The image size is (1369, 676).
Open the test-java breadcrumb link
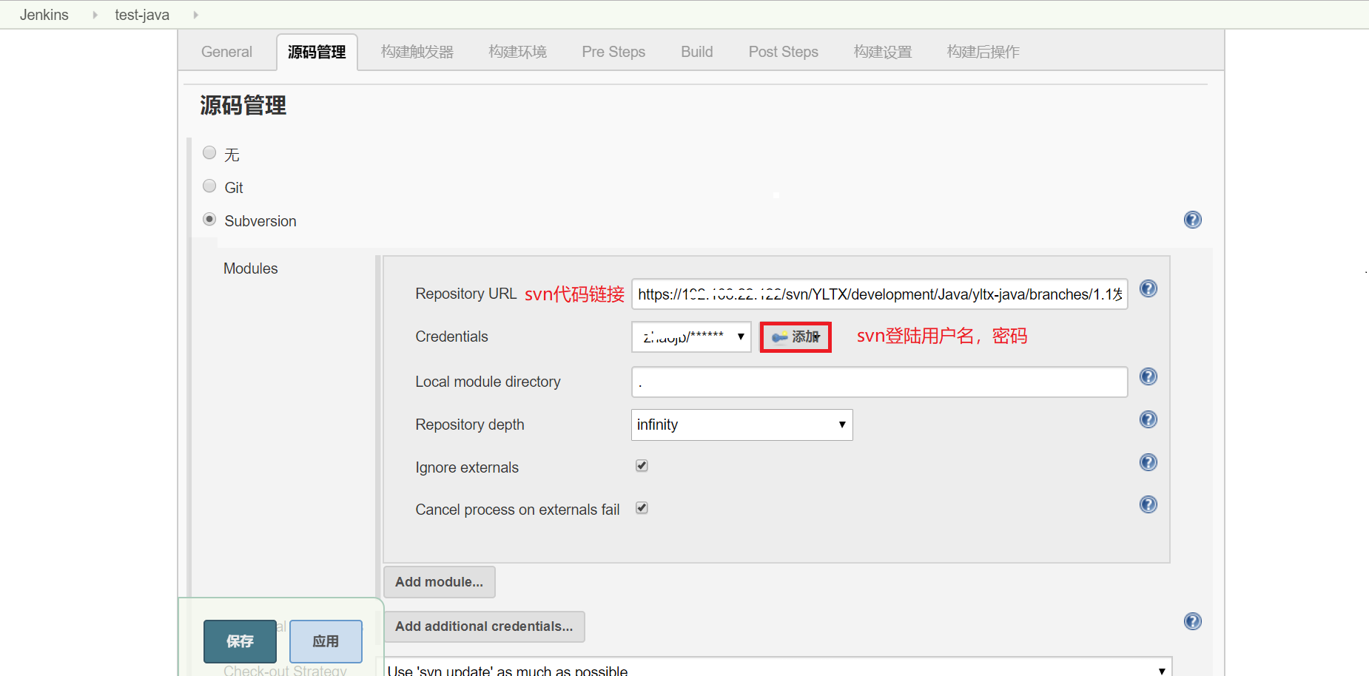[142, 15]
